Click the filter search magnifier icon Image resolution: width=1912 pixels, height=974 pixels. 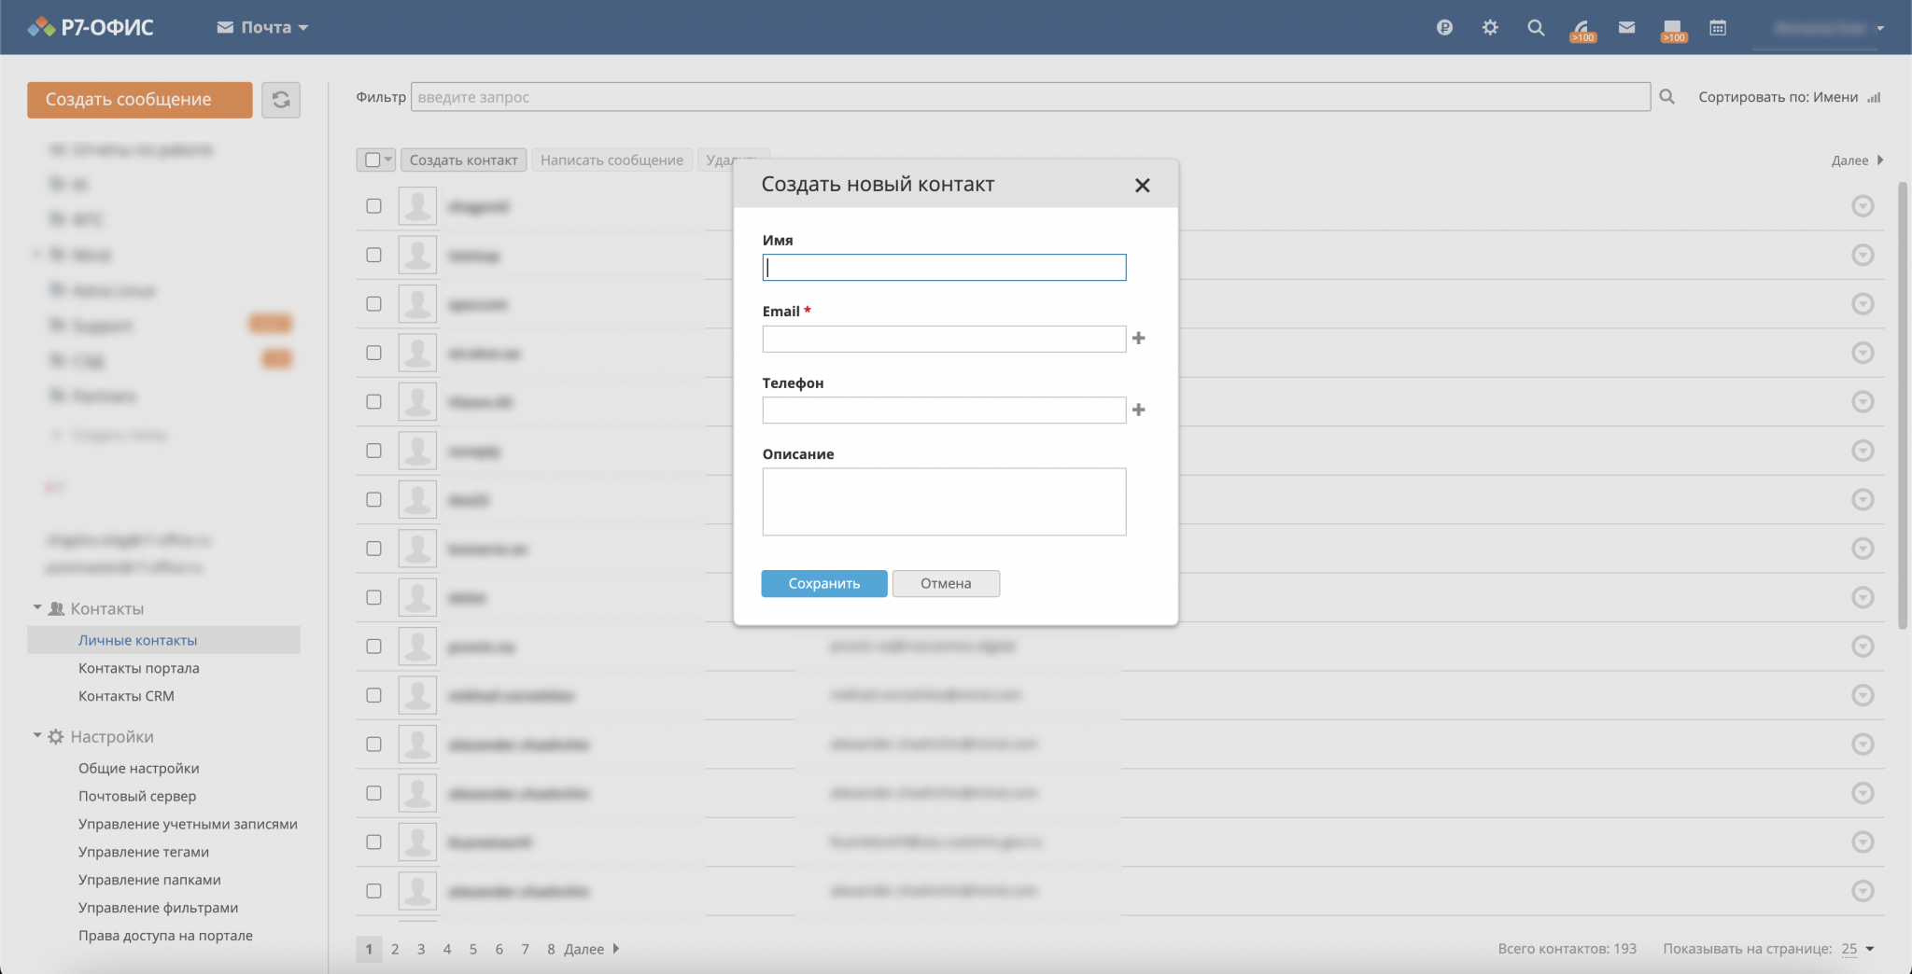(1666, 97)
